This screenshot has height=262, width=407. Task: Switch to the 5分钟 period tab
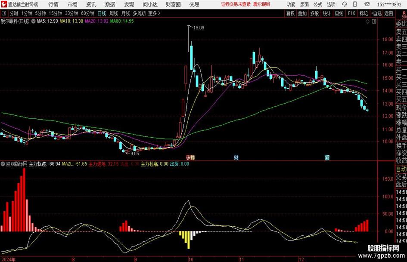click(x=40, y=13)
